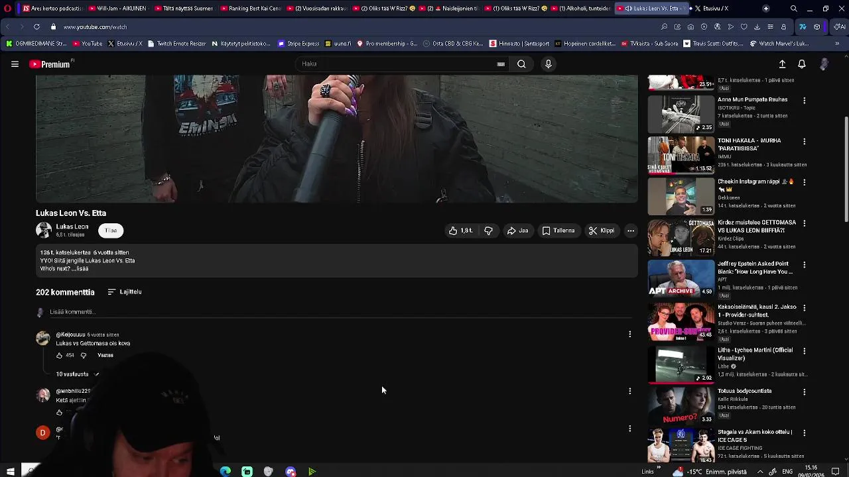The height and width of the screenshot is (477, 849).
Task: Save video with Tallenna button
Action: tap(558, 231)
